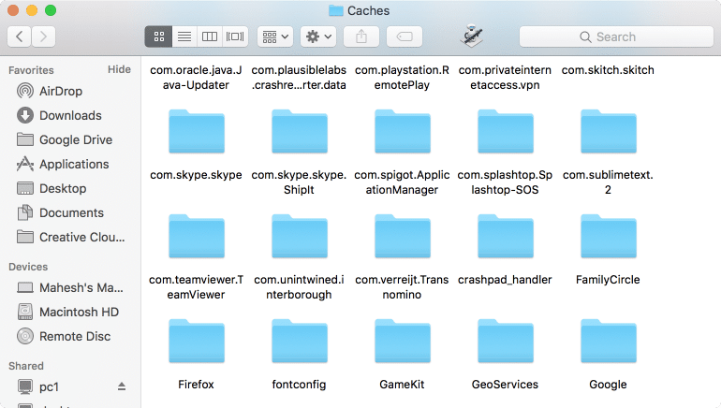The width and height of the screenshot is (721, 408).
Task: Click the com.plausiblelabs.crashreporter.data label
Action: click(299, 77)
